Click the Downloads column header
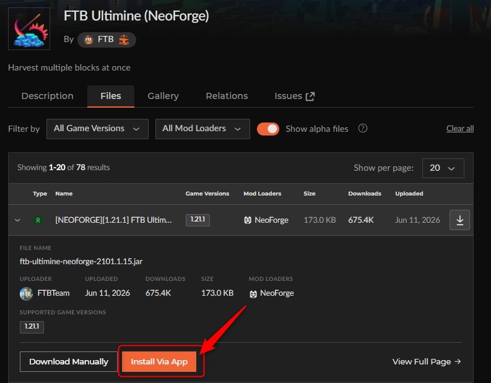 tap(365, 194)
